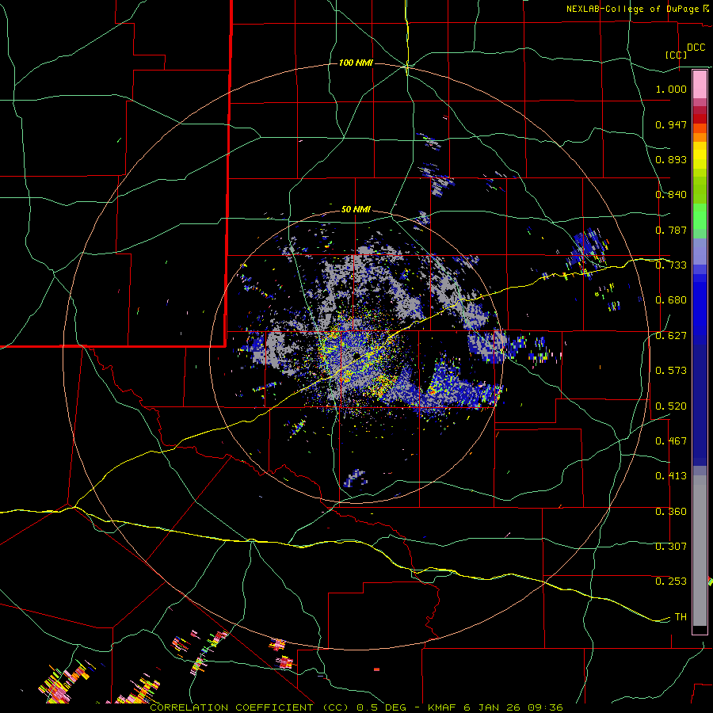This screenshot has width=713, height=713.
Task: Select the KMAF station identifier in caption
Action: coord(443,707)
